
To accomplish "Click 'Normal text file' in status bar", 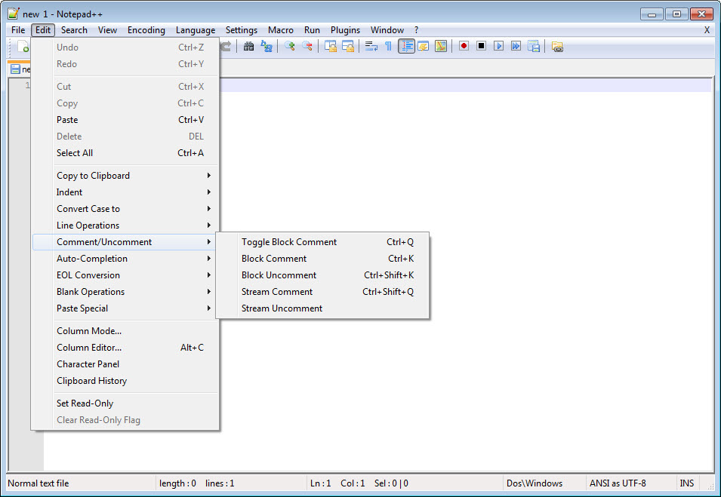I will coord(39,483).
